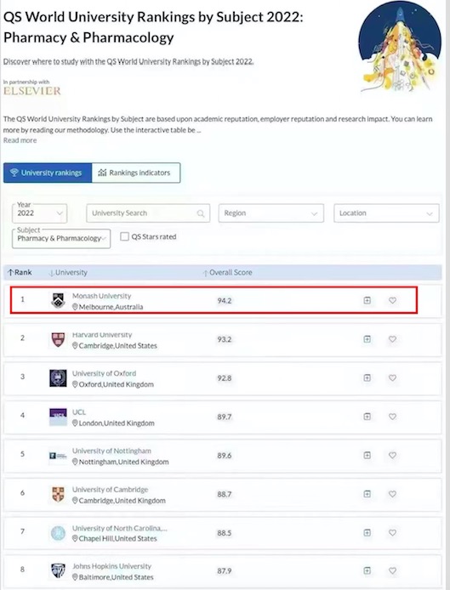Click the Oxford, United Kingdom location text
450x590 pixels.
pos(113,384)
